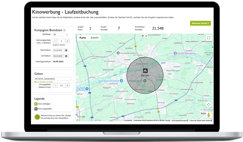Click the Tierpark Hamm map marker

[145, 81]
